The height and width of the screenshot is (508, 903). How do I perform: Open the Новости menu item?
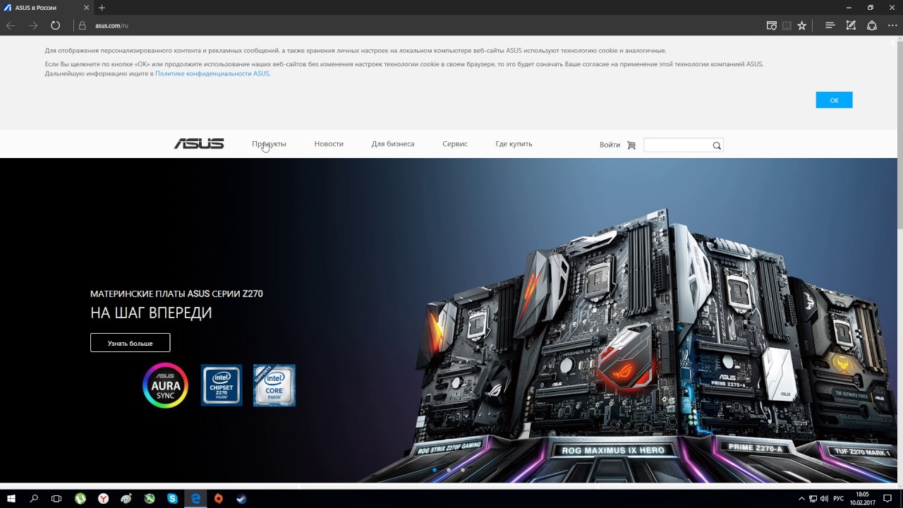[x=329, y=144]
